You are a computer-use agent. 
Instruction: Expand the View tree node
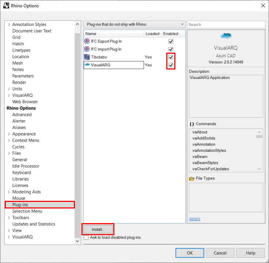click(x=9, y=230)
